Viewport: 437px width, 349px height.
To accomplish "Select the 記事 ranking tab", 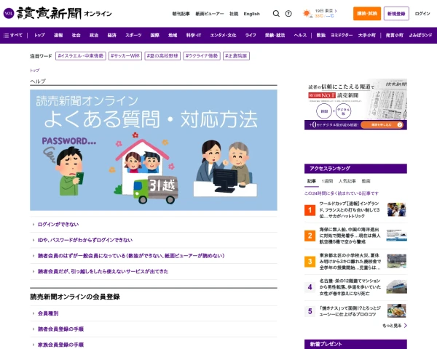I will click(x=311, y=181).
